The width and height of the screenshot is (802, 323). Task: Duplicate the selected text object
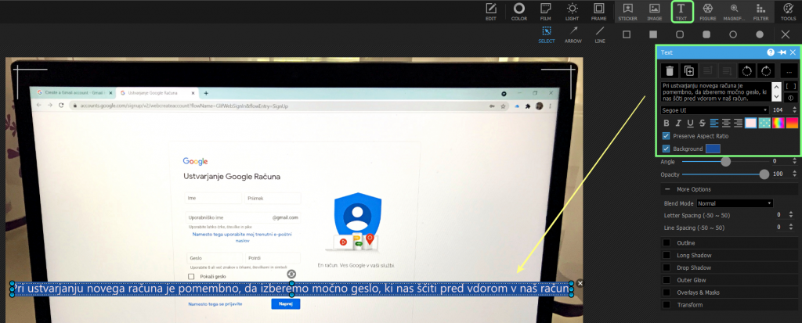(688, 71)
